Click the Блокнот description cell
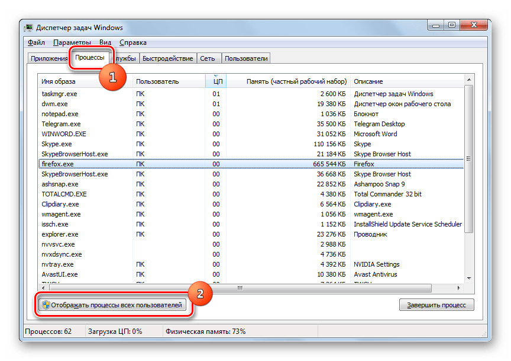Image resolution: width=511 pixels, height=361 pixels. click(x=366, y=114)
